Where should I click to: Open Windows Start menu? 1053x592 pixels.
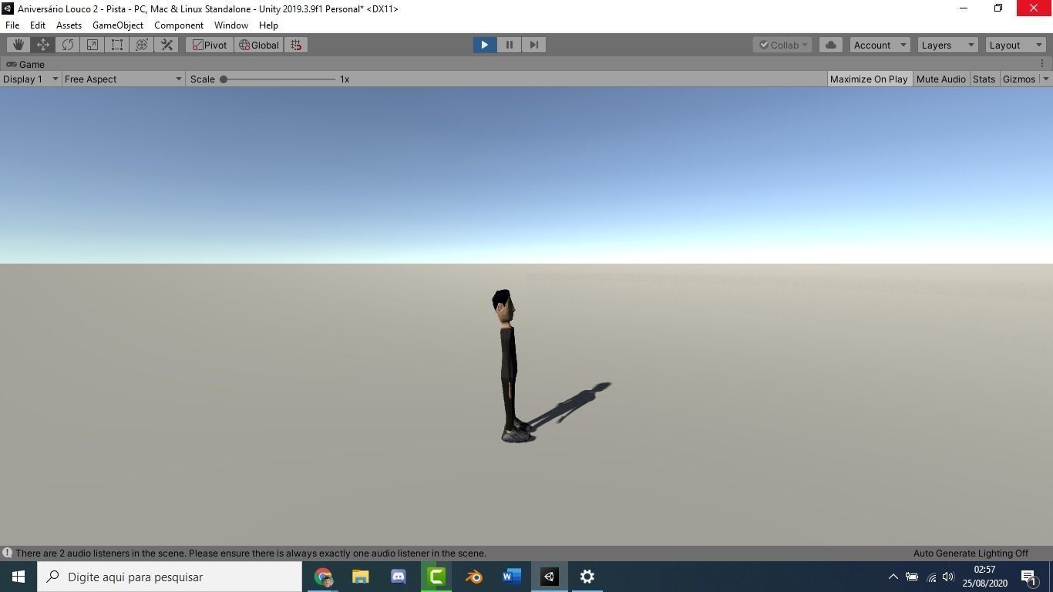tap(19, 577)
